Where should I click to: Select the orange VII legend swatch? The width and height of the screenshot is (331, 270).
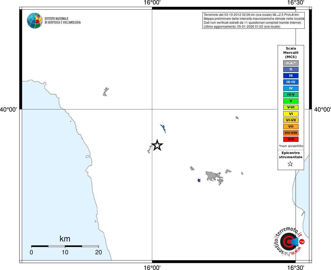click(x=291, y=127)
